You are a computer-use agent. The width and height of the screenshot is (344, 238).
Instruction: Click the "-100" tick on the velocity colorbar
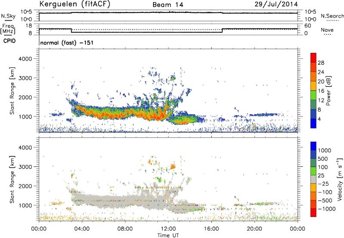click(325, 192)
